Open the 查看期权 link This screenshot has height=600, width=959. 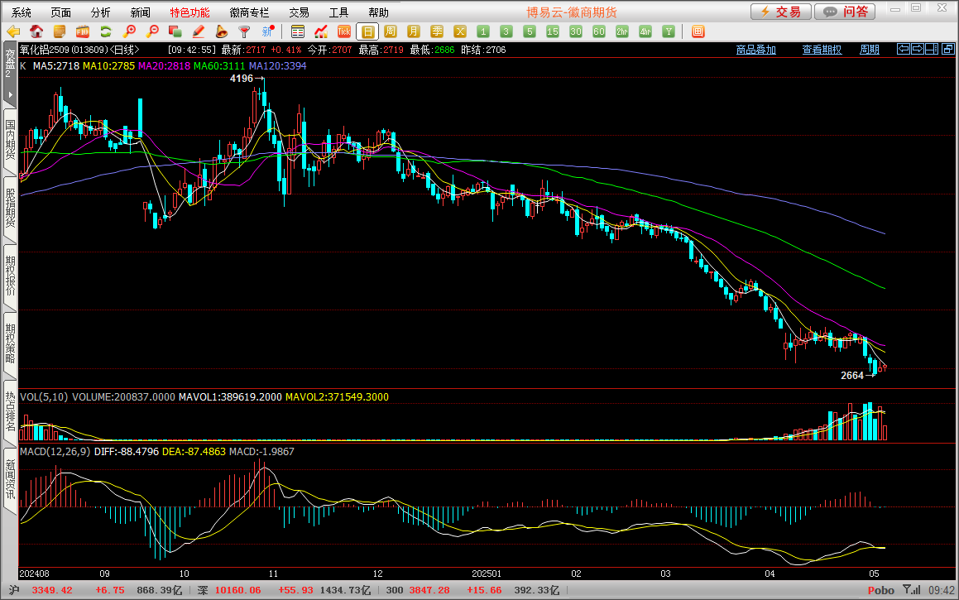click(822, 50)
